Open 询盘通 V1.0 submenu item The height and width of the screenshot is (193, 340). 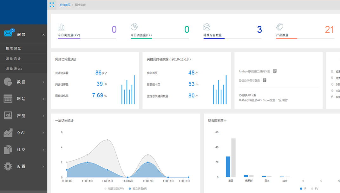pos(14,69)
